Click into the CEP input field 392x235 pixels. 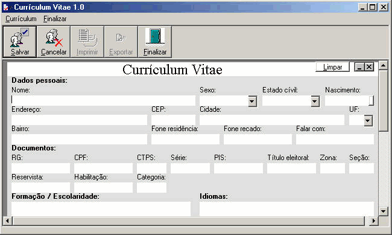point(173,120)
